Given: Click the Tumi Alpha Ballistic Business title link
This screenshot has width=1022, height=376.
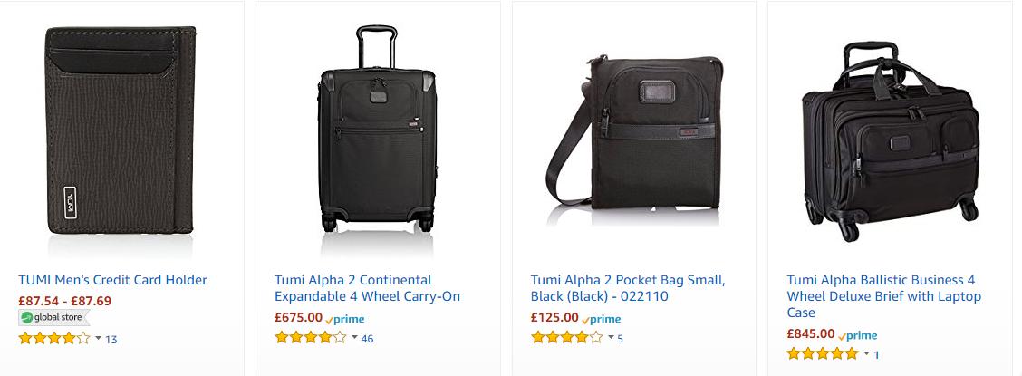Looking at the screenshot, I should point(883,296).
